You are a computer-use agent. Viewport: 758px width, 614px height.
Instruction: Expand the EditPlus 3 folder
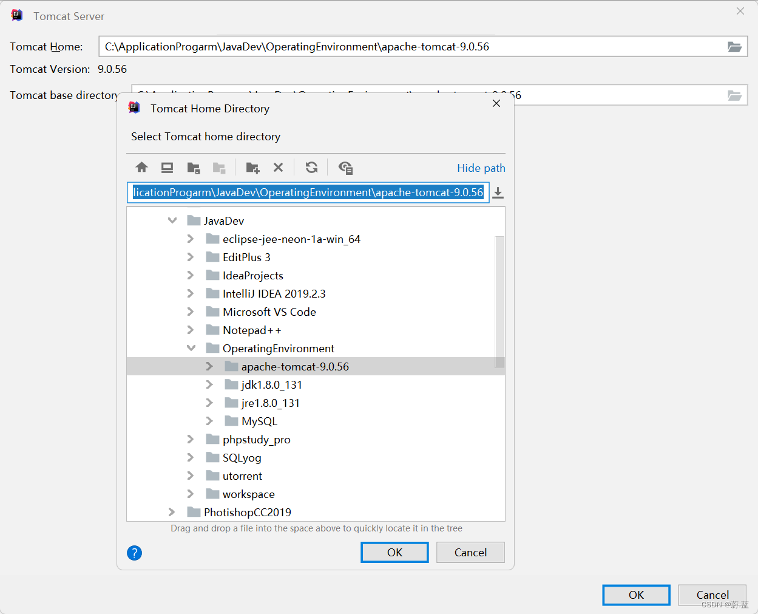point(191,257)
